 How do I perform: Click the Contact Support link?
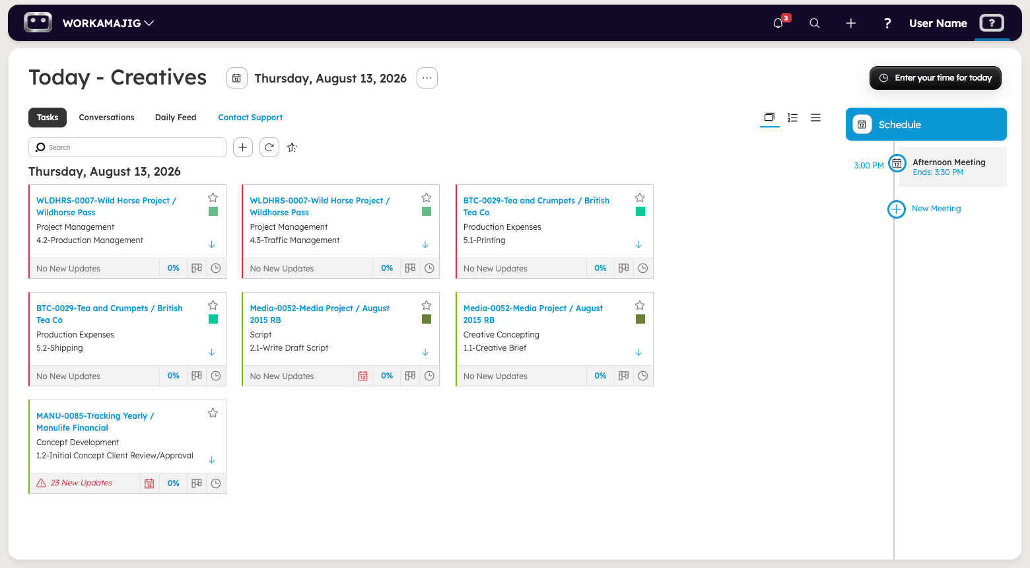coord(250,118)
